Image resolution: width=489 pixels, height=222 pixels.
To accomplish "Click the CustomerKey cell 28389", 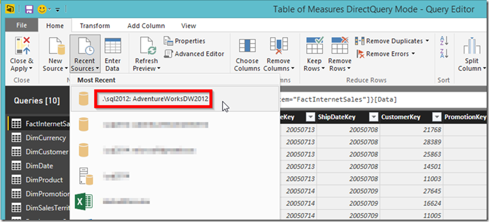I will pyautogui.click(x=411, y=142).
